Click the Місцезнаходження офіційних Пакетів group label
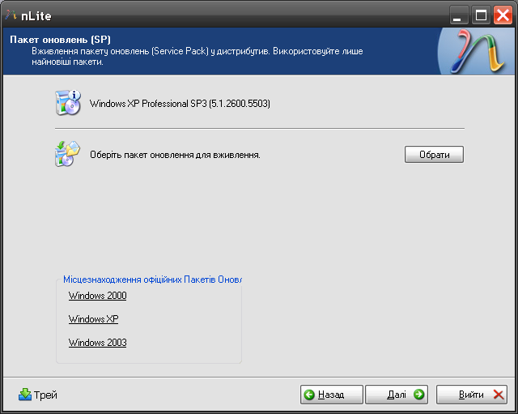This screenshot has width=518, height=414. 152,280
